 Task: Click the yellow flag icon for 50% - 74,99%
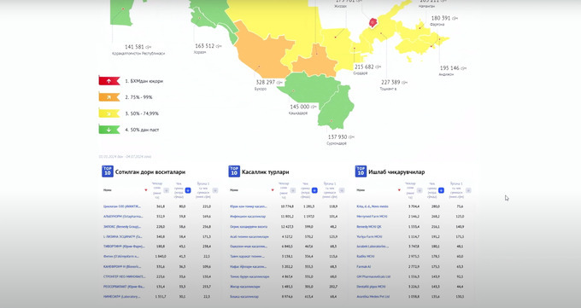[109, 113]
